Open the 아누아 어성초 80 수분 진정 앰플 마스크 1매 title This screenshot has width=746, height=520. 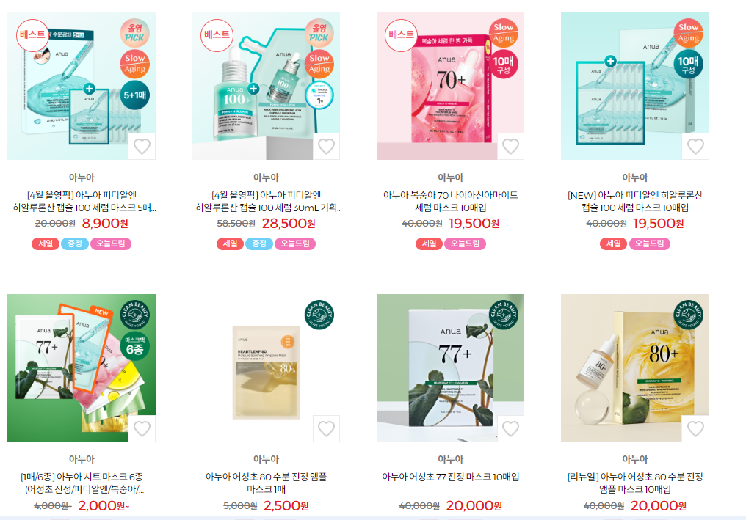pos(266,483)
